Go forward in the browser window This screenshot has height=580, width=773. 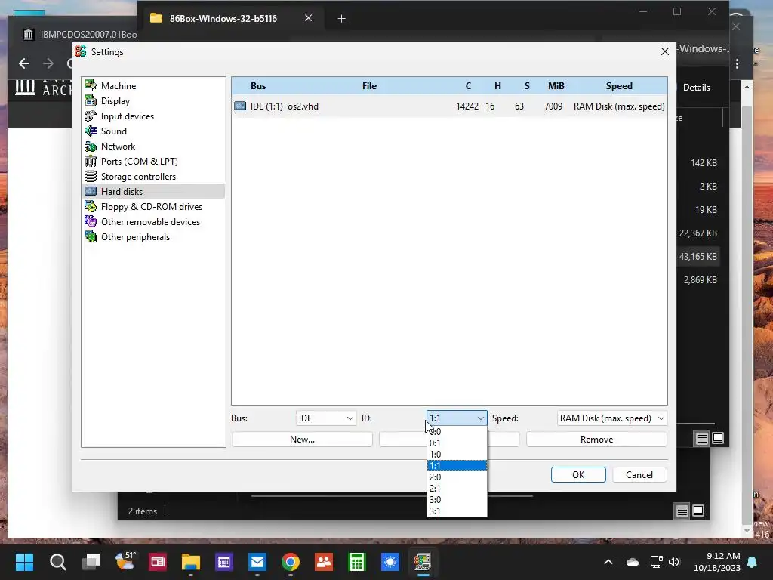(48, 63)
